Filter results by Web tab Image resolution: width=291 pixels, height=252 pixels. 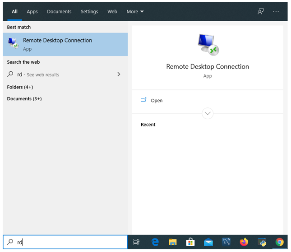coord(112,11)
